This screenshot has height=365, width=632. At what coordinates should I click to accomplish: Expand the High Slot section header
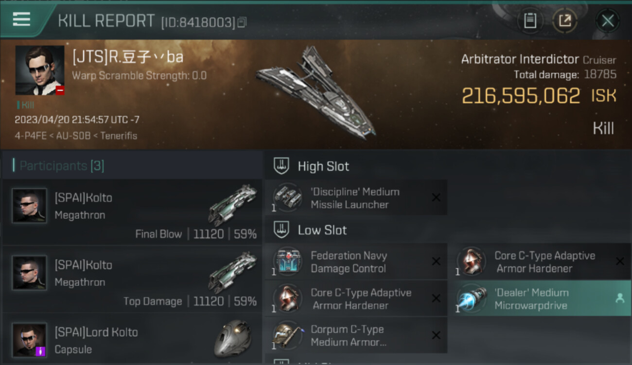(356, 166)
